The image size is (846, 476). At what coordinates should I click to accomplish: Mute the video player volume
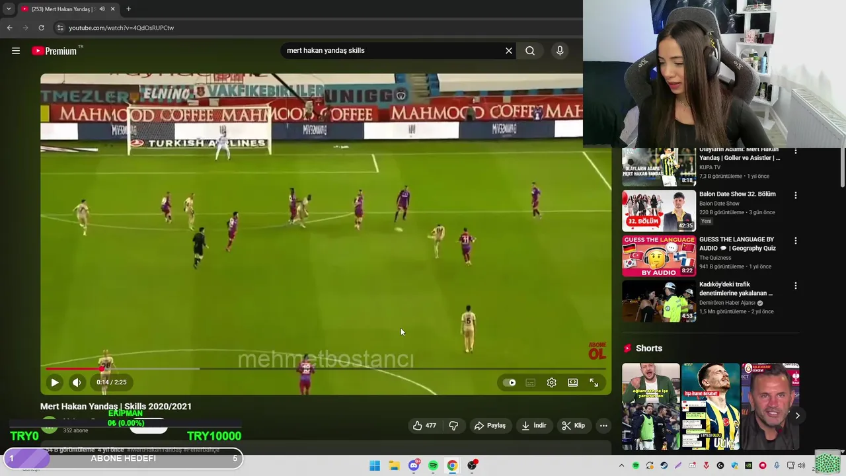[77, 382]
